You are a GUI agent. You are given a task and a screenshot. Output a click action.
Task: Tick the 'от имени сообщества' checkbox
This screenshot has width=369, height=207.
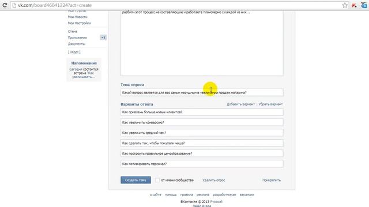point(157,180)
